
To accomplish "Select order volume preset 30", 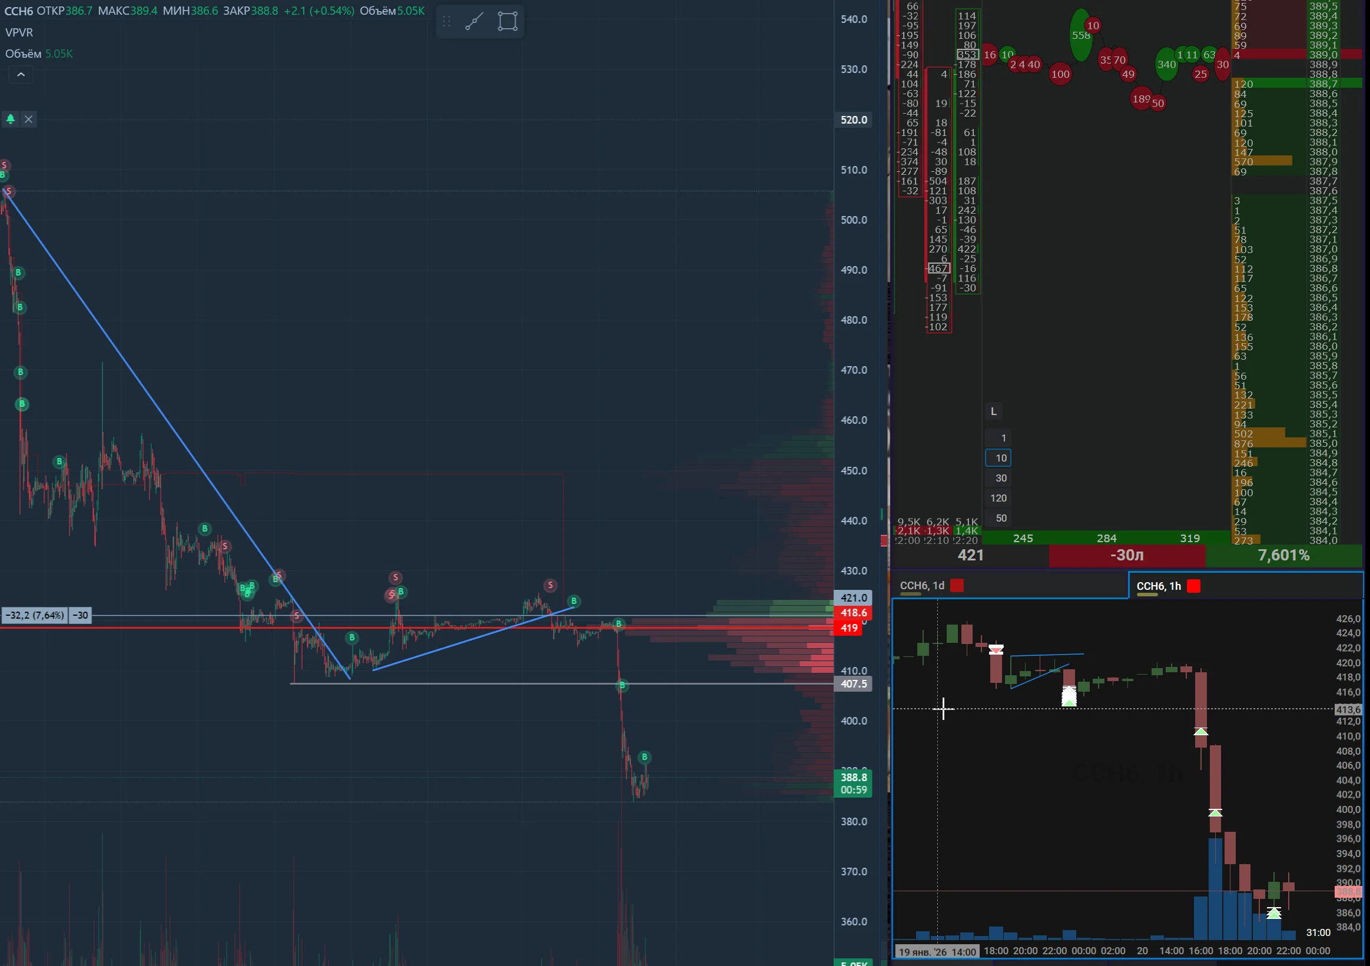I will point(999,479).
